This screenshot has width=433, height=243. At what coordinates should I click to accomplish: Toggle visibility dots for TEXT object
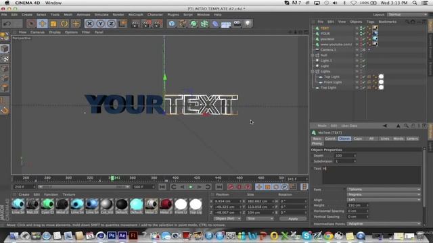361,28
